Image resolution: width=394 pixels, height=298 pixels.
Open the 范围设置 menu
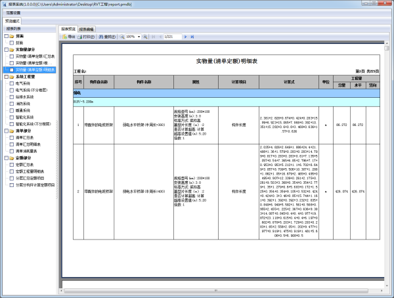click(x=13, y=12)
